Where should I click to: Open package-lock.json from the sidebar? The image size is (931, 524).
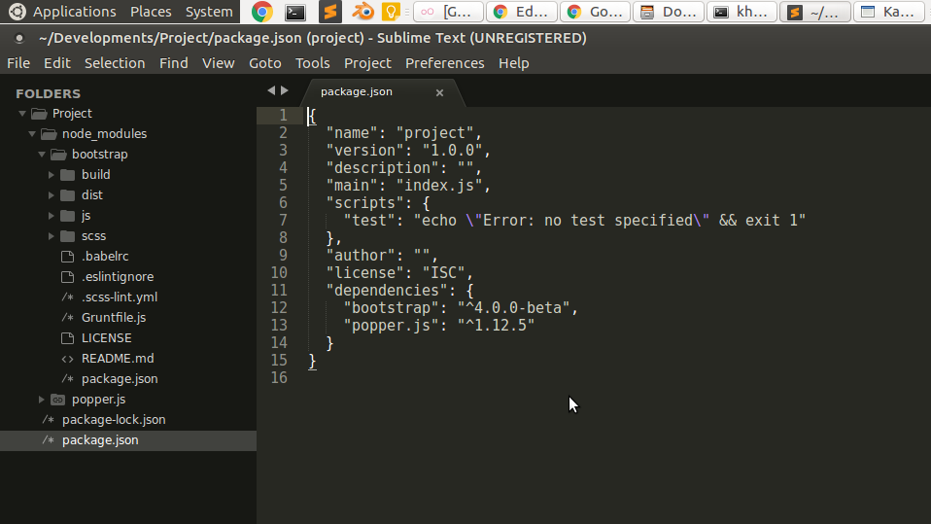point(113,420)
